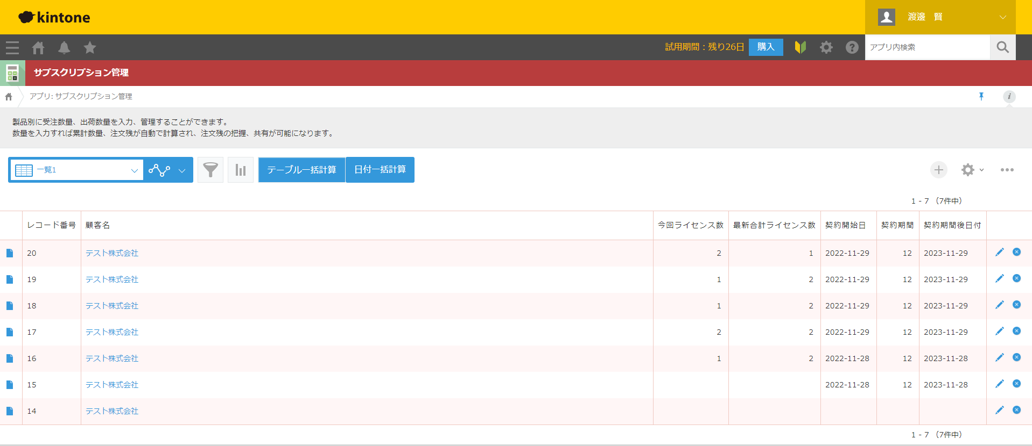Click the filter funnel icon
The image size is (1032, 446).
210,170
